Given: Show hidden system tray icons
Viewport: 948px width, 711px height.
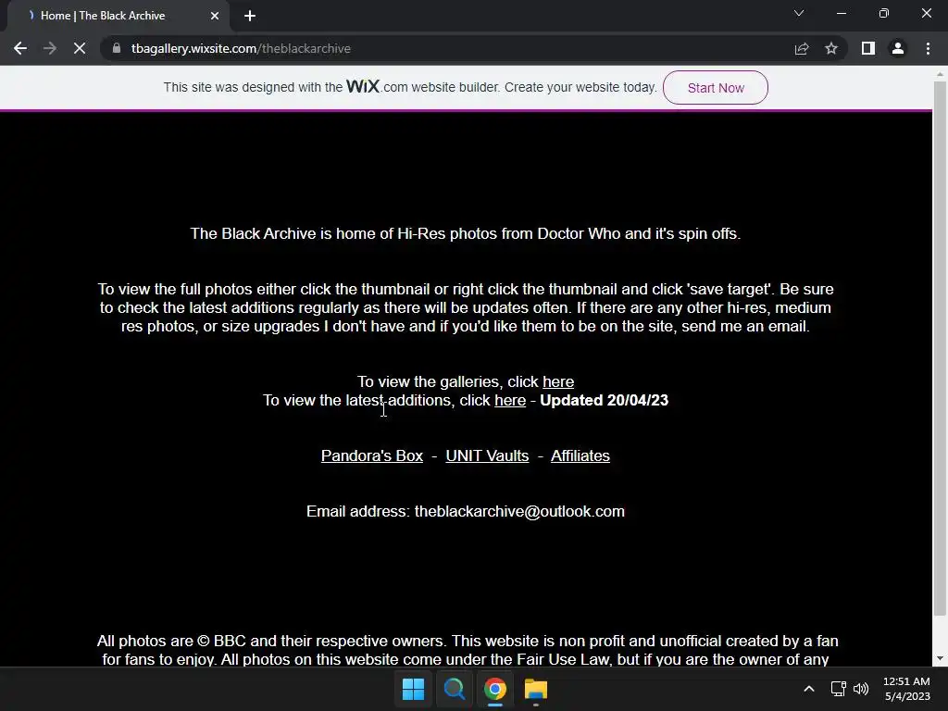Looking at the screenshot, I should (809, 689).
